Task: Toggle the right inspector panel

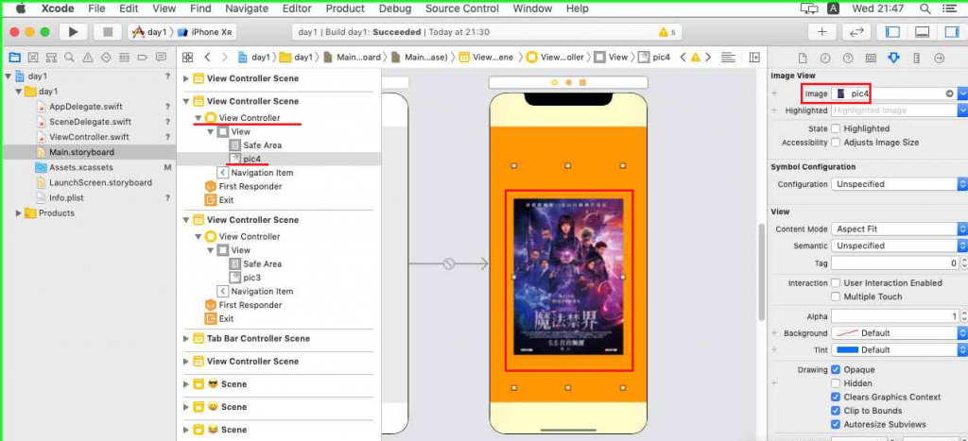Action: tap(951, 32)
